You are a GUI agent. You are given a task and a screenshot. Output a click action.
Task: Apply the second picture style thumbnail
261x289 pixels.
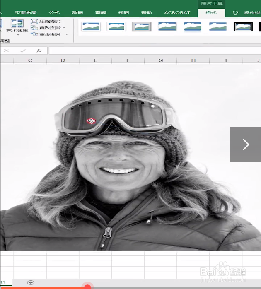click(116, 26)
